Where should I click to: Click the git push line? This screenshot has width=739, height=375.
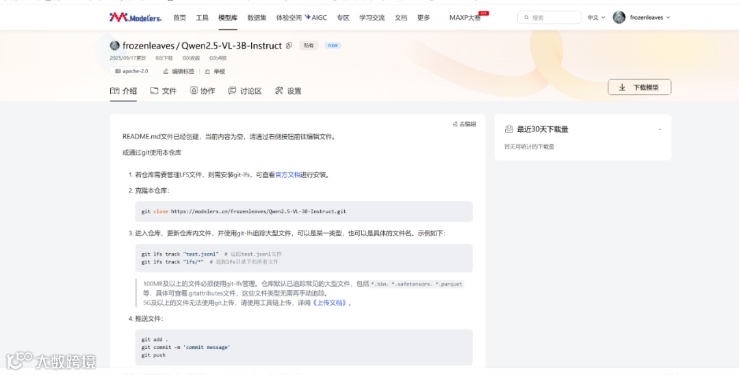[153, 355]
